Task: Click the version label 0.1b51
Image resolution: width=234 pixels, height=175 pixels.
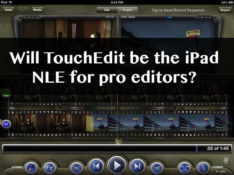Action: pyautogui.click(x=221, y=172)
